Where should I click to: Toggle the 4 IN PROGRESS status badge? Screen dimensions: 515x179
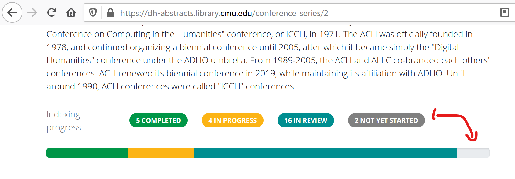coord(232,120)
